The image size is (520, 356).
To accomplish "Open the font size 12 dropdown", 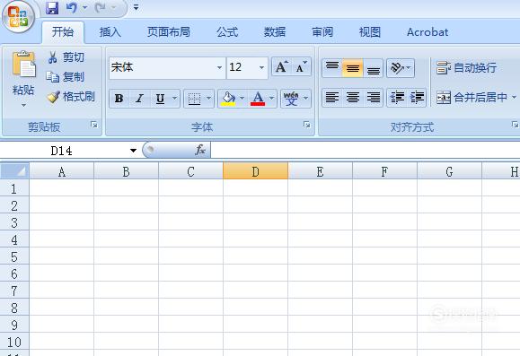I will (261, 67).
